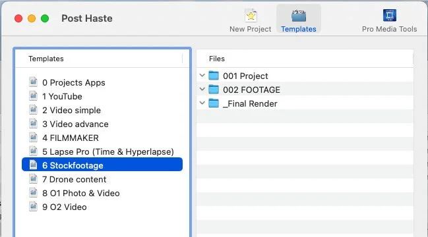Click the _Final Render folder icon

[x=214, y=103]
